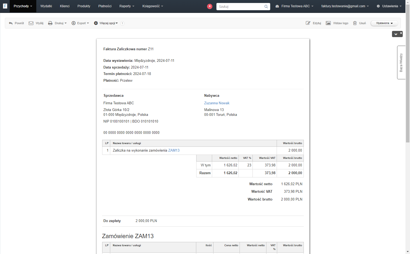410x254 pixels.
Task: Follow the ZAM13 order link
Action: [174, 151]
